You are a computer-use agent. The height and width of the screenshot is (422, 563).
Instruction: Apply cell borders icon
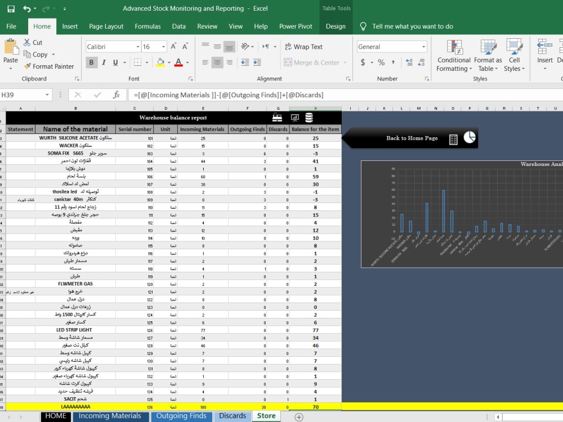point(137,62)
